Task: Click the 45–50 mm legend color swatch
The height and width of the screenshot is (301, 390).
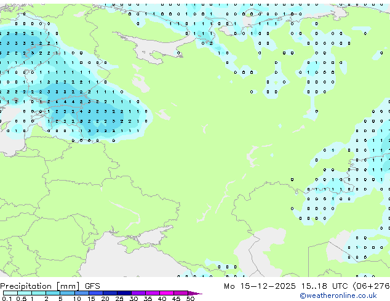Action: (x=181, y=293)
